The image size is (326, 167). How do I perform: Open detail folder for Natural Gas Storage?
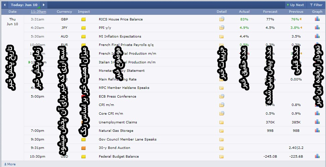221,131
